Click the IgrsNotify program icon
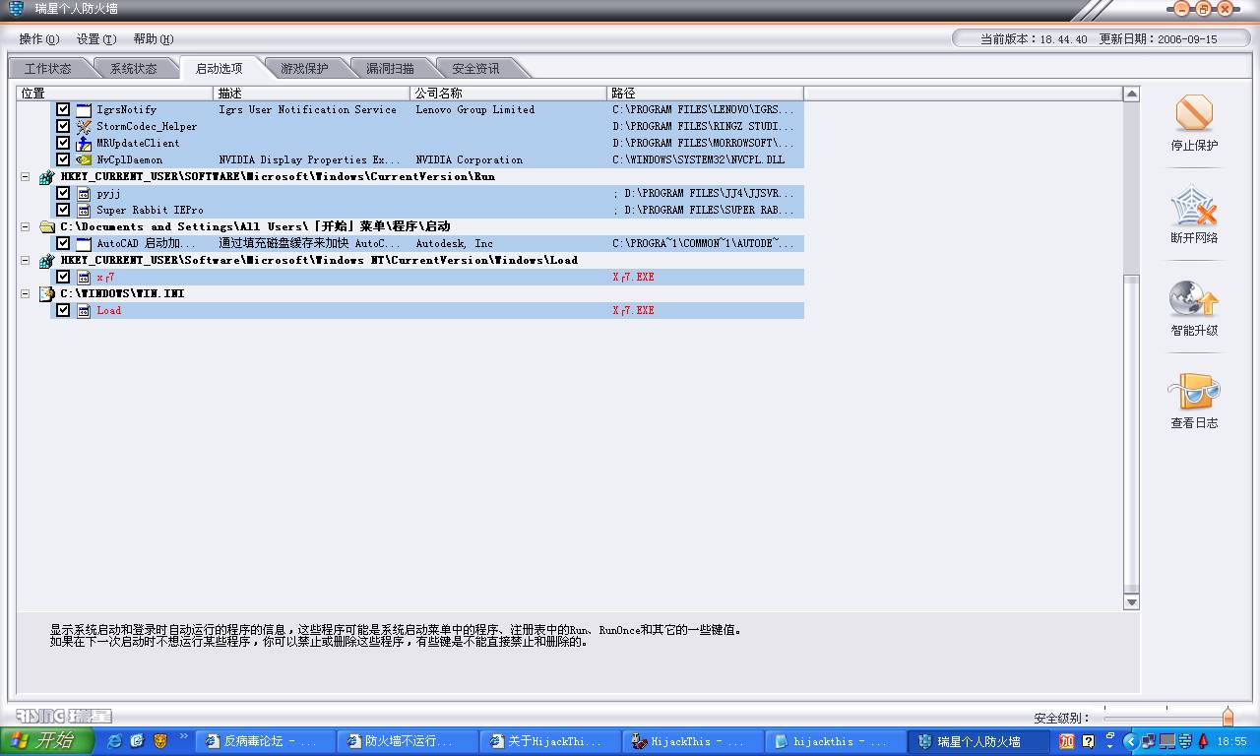 click(84, 110)
